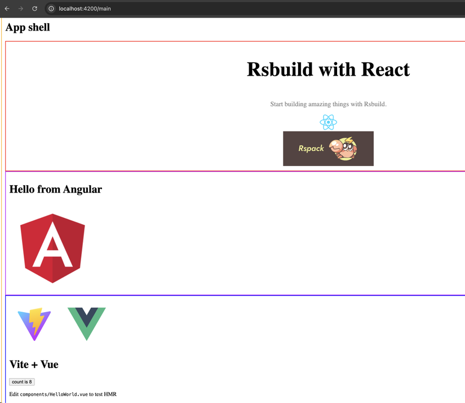Click the browser forward arrow
Viewport: 465px width, 403px height.
tap(21, 8)
